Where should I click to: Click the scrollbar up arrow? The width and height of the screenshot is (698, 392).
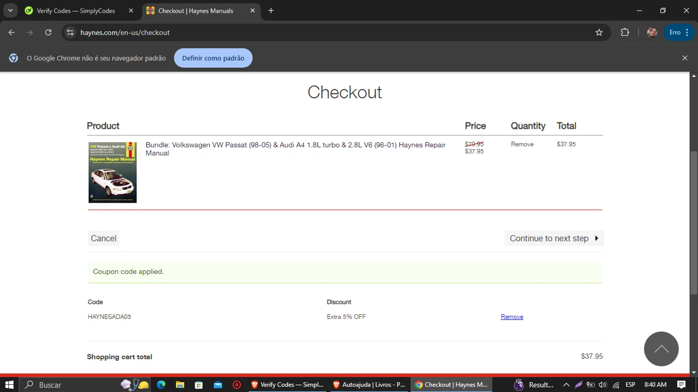coord(694,75)
